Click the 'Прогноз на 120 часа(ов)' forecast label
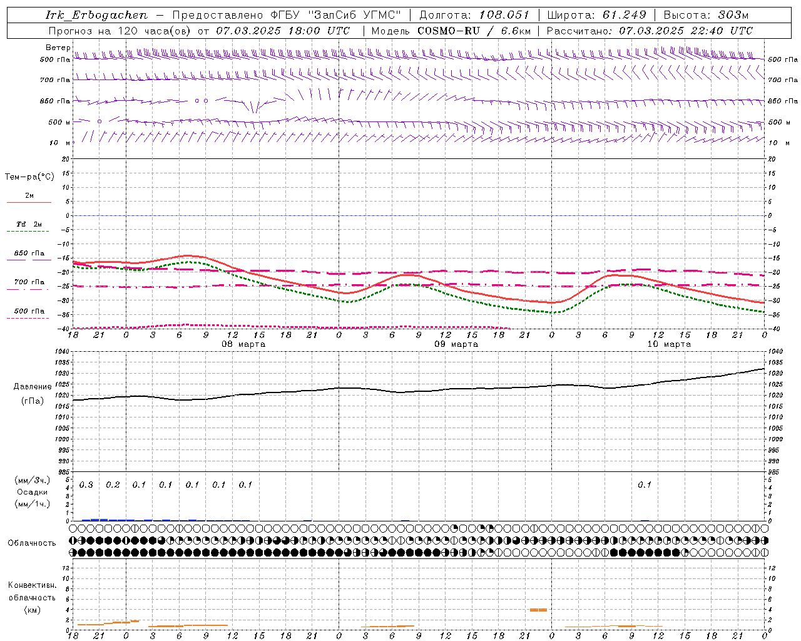801x641 pixels. tap(121, 31)
